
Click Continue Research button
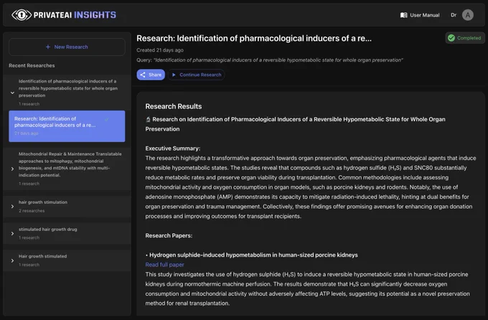pyautogui.click(x=197, y=75)
